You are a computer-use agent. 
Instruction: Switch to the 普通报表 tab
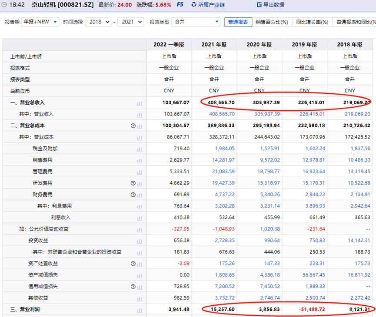pyautogui.click(x=238, y=22)
